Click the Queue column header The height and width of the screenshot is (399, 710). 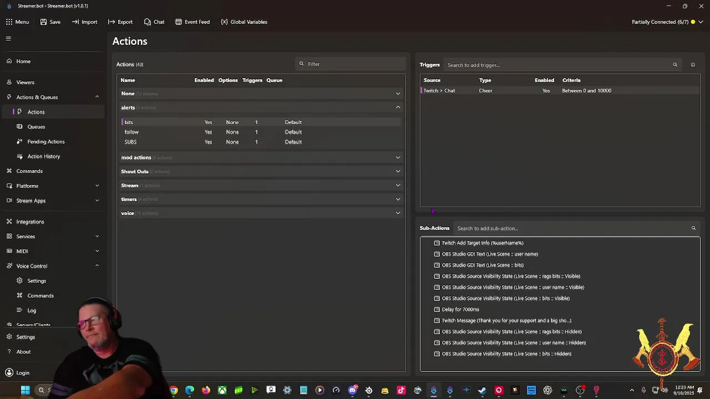click(x=275, y=80)
